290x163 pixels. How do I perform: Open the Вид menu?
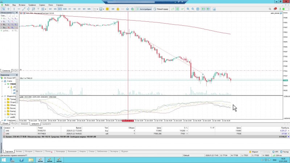click(14, 5)
